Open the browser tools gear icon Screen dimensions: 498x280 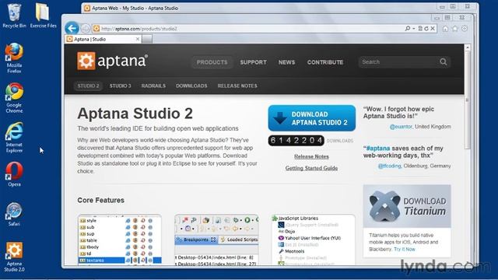click(x=465, y=29)
